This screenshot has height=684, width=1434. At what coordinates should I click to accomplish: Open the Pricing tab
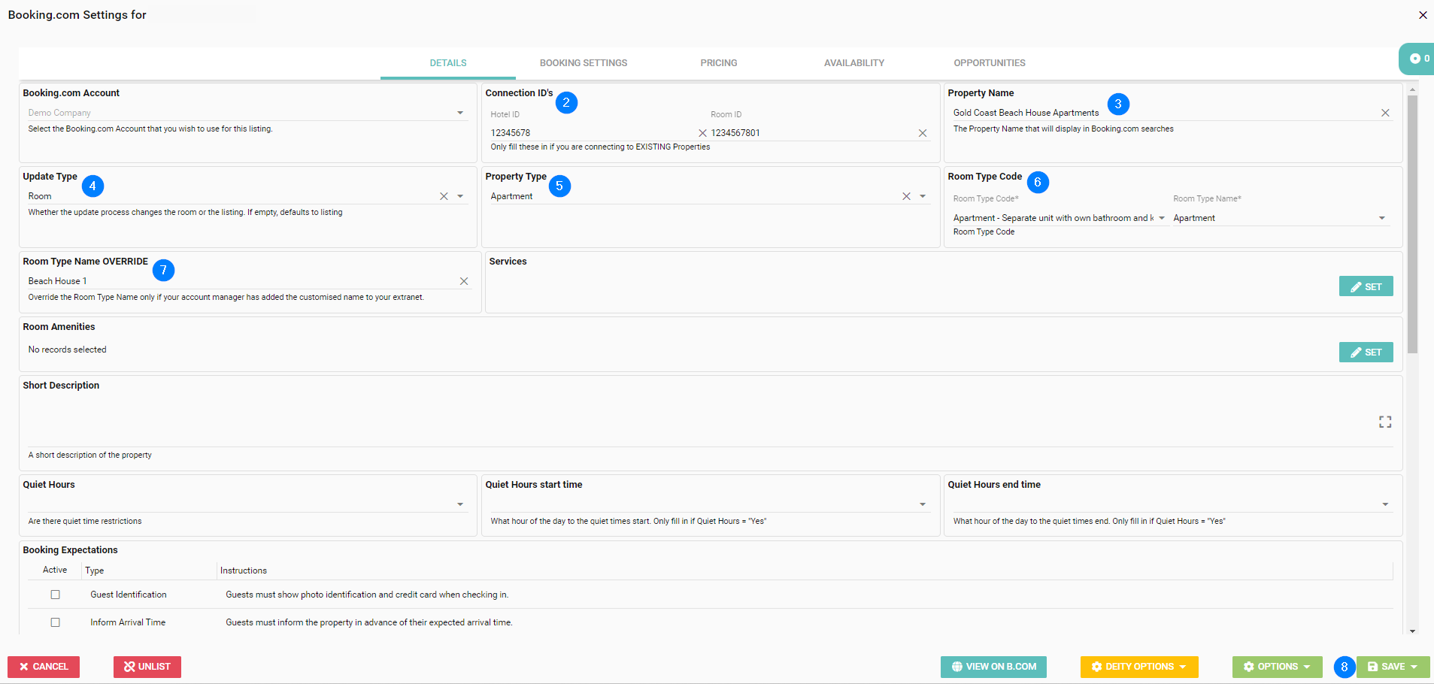(718, 63)
